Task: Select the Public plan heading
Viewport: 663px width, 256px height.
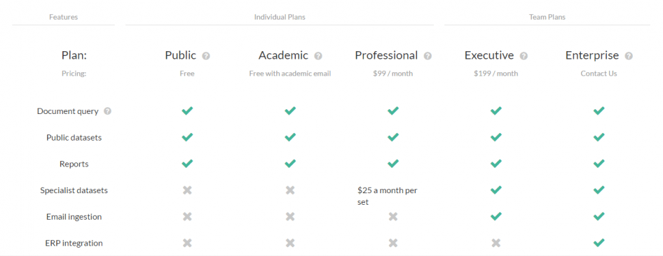Action: coord(180,55)
